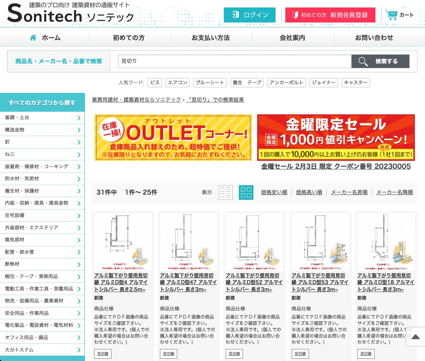Viewport: 425px width, 361px height.
Task: Open product title アルミD型18 長さ3m~
Action: pyautogui.click(x=386, y=282)
